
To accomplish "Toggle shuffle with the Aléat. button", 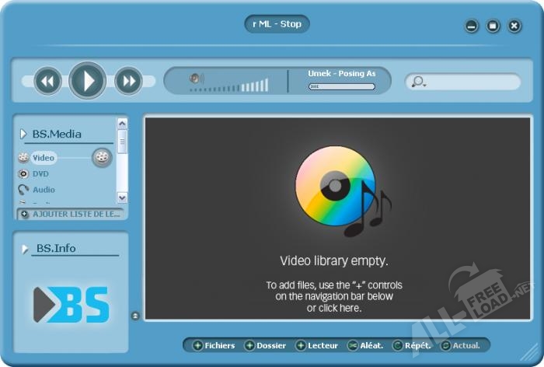I will pos(364,346).
